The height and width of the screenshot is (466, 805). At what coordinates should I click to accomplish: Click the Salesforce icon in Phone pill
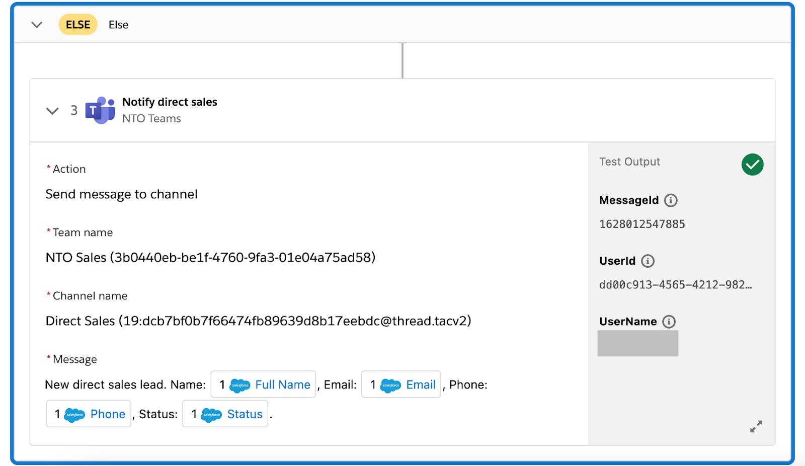pyautogui.click(x=75, y=415)
